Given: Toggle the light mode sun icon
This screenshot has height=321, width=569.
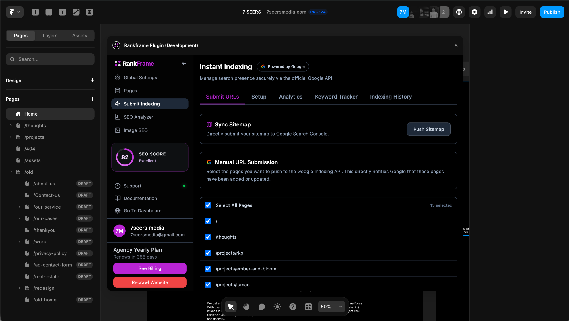Looking at the screenshot, I should [277, 307].
